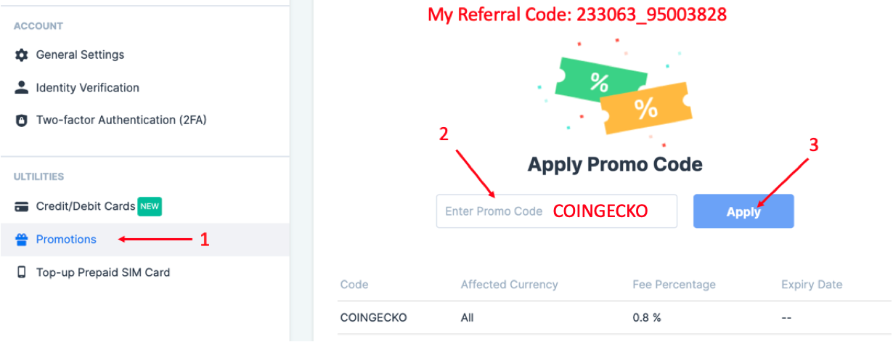Click the Identity Verification person icon
Viewport: 893px width, 342px height.
[x=22, y=88]
